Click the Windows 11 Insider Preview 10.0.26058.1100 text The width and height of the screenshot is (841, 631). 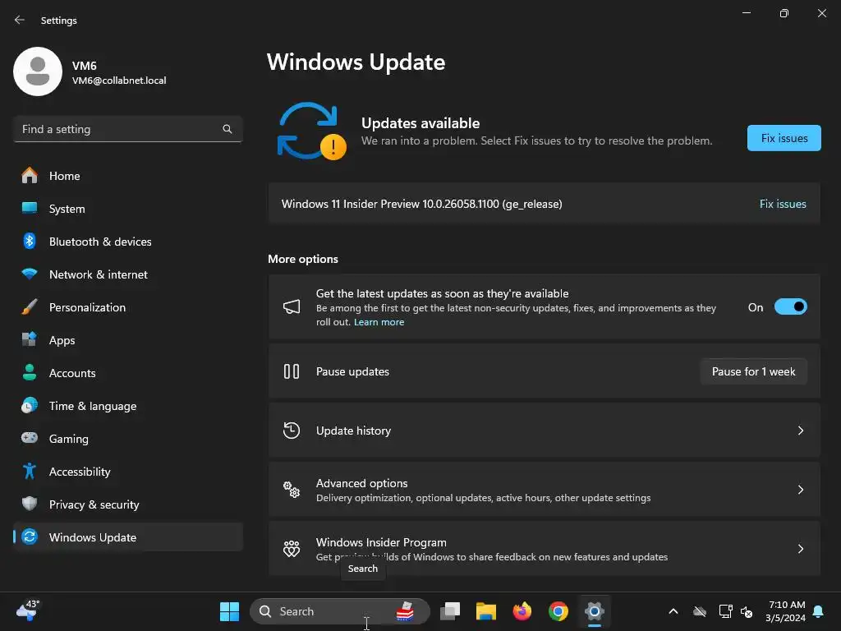click(421, 204)
